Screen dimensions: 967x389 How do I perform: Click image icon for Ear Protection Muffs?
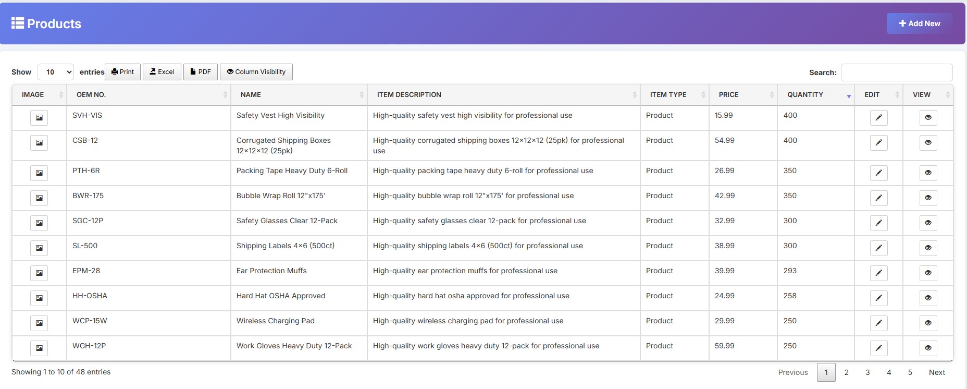[39, 273]
